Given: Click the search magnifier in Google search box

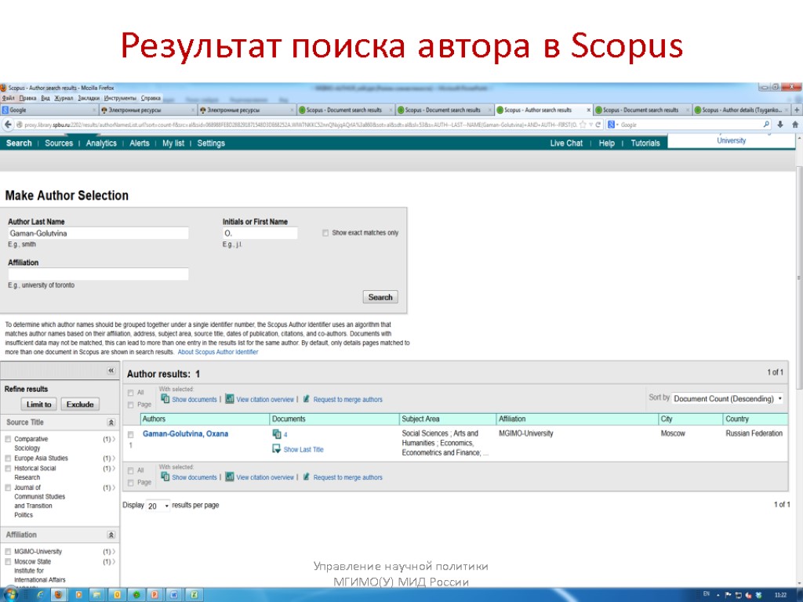Looking at the screenshot, I should click(766, 125).
